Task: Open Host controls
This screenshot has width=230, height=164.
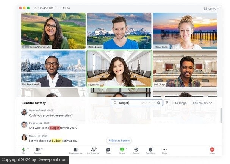Action: (x=75, y=150)
